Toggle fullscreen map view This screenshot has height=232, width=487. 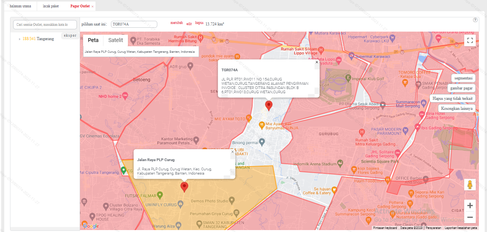point(470,40)
